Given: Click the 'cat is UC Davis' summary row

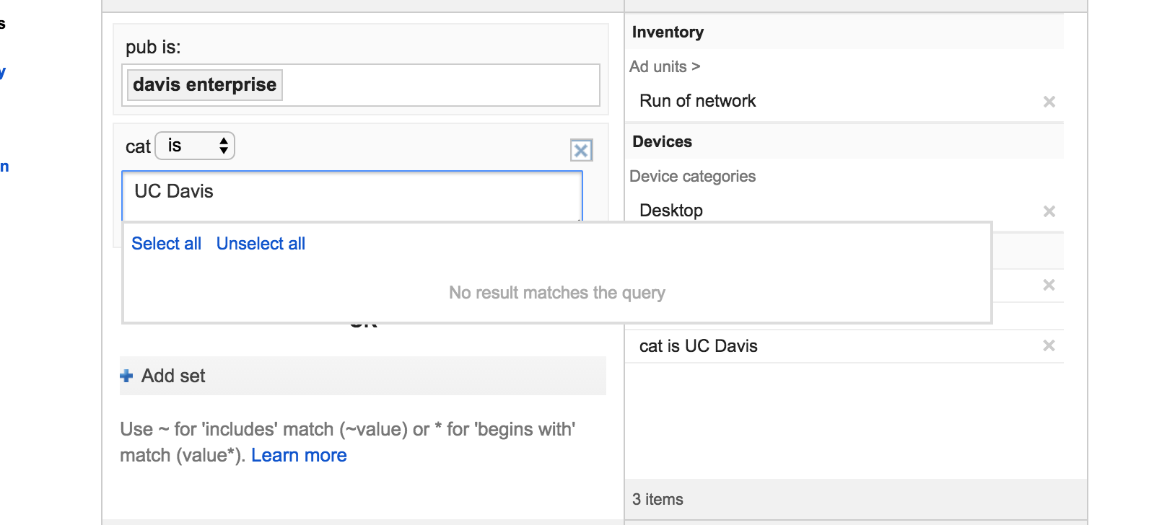Looking at the screenshot, I should click(x=698, y=346).
